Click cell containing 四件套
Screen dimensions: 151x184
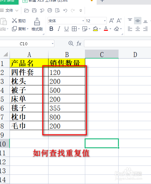point(29,72)
